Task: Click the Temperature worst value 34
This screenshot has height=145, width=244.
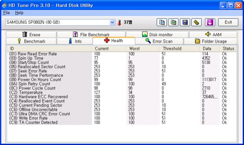Action: tap(130, 92)
